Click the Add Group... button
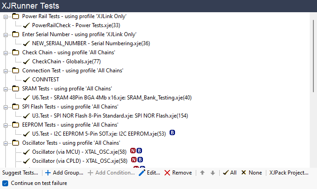 point(64,173)
